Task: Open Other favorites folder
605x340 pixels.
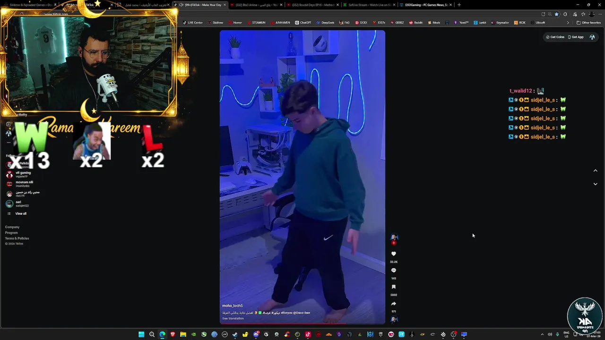Action: point(588,23)
